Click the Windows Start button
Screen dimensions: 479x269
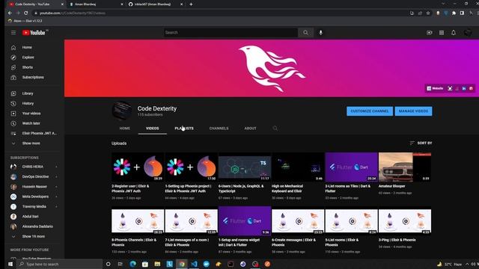(10, 264)
